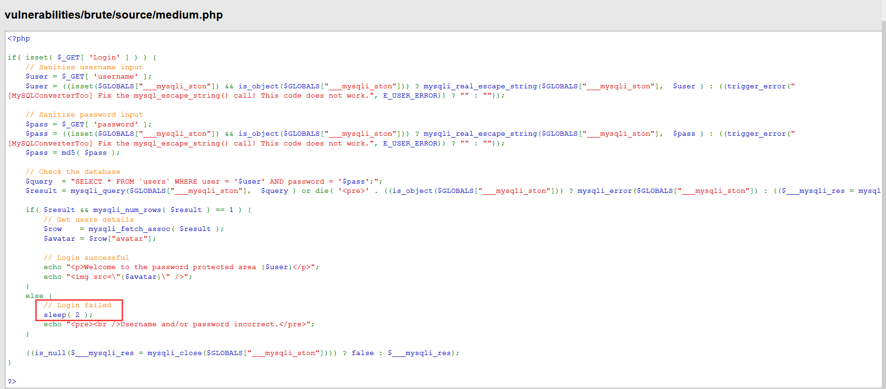Click the comment // Get users details
The height and width of the screenshot is (389, 886).
(89, 220)
